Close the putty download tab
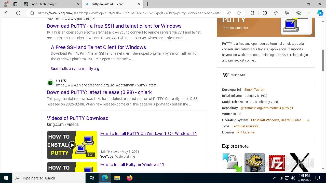The height and width of the screenshot is (183, 326). point(139,4)
